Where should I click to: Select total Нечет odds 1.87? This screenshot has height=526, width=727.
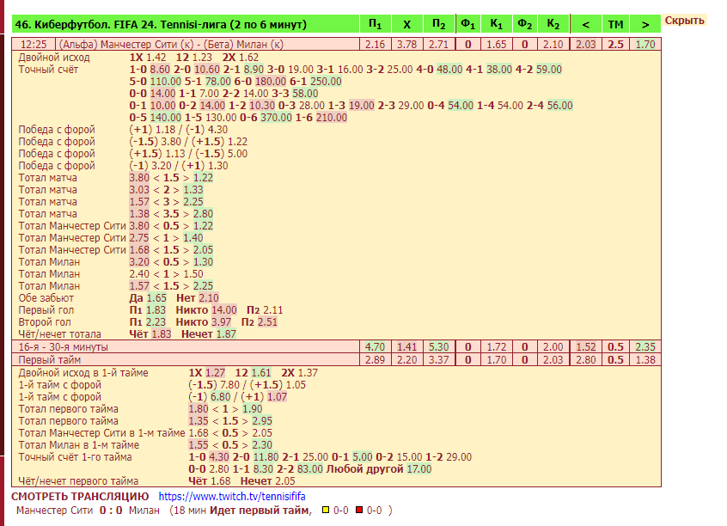[x=226, y=335]
